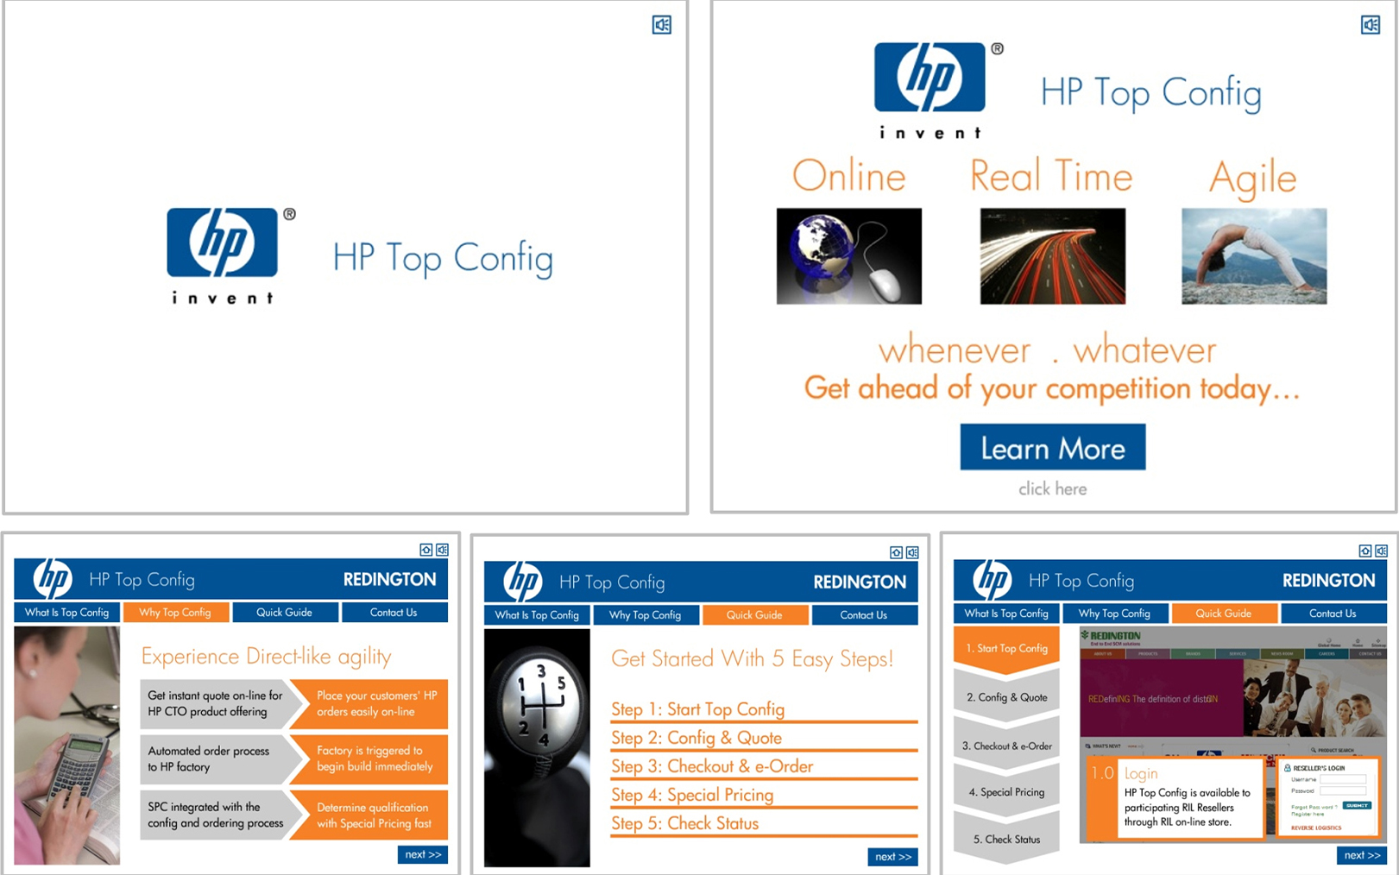1399x875 pixels.
Task: Click next >> on the 5 Easy Steps slide
Action: click(893, 857)
